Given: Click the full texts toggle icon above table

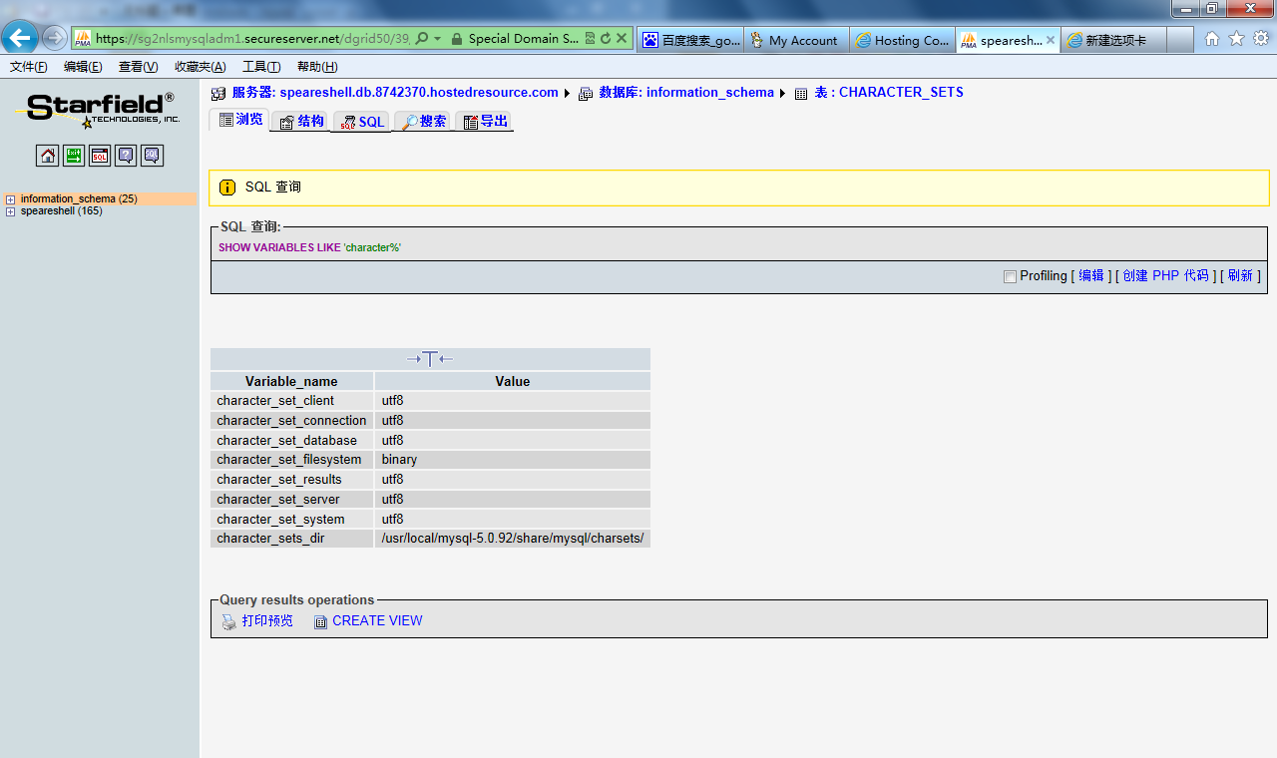Looking at the screenshot, I should [429, 359].
